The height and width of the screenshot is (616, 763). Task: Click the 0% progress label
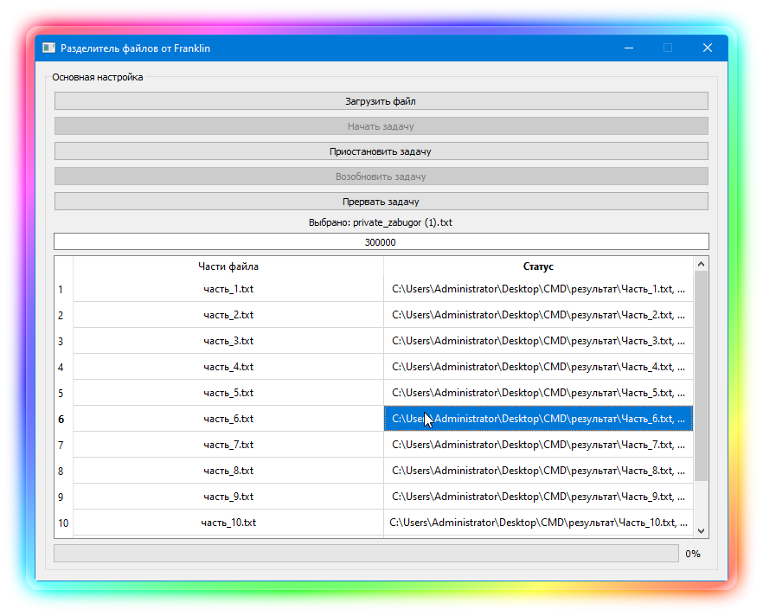tap(693, 554)
